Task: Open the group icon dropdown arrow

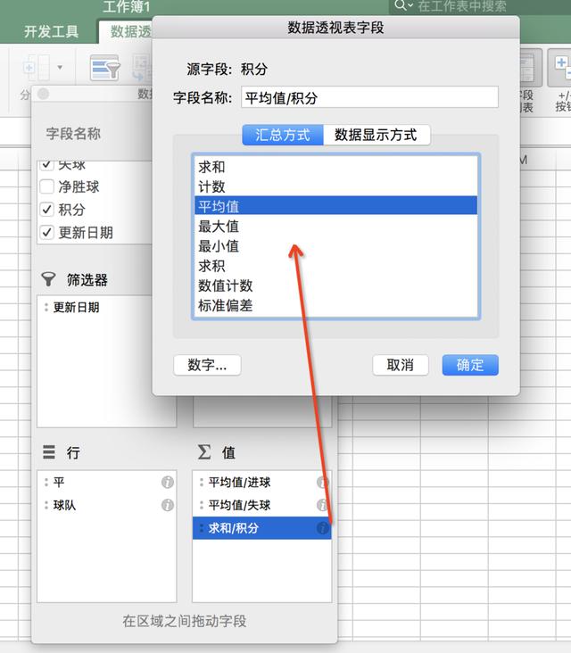Action: coord(60,68)
